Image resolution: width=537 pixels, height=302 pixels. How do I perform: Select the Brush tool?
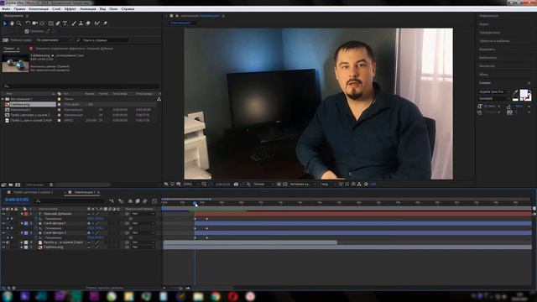click(x=74, y=23)
